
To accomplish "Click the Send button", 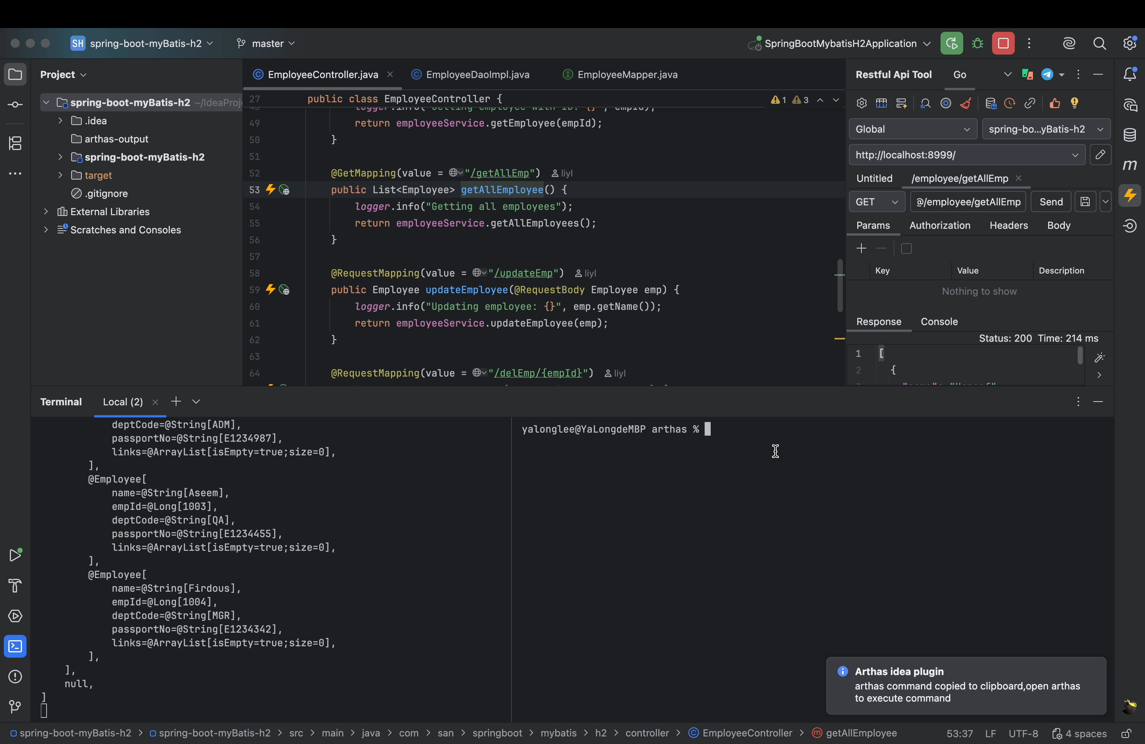I will click(1051, 202).
